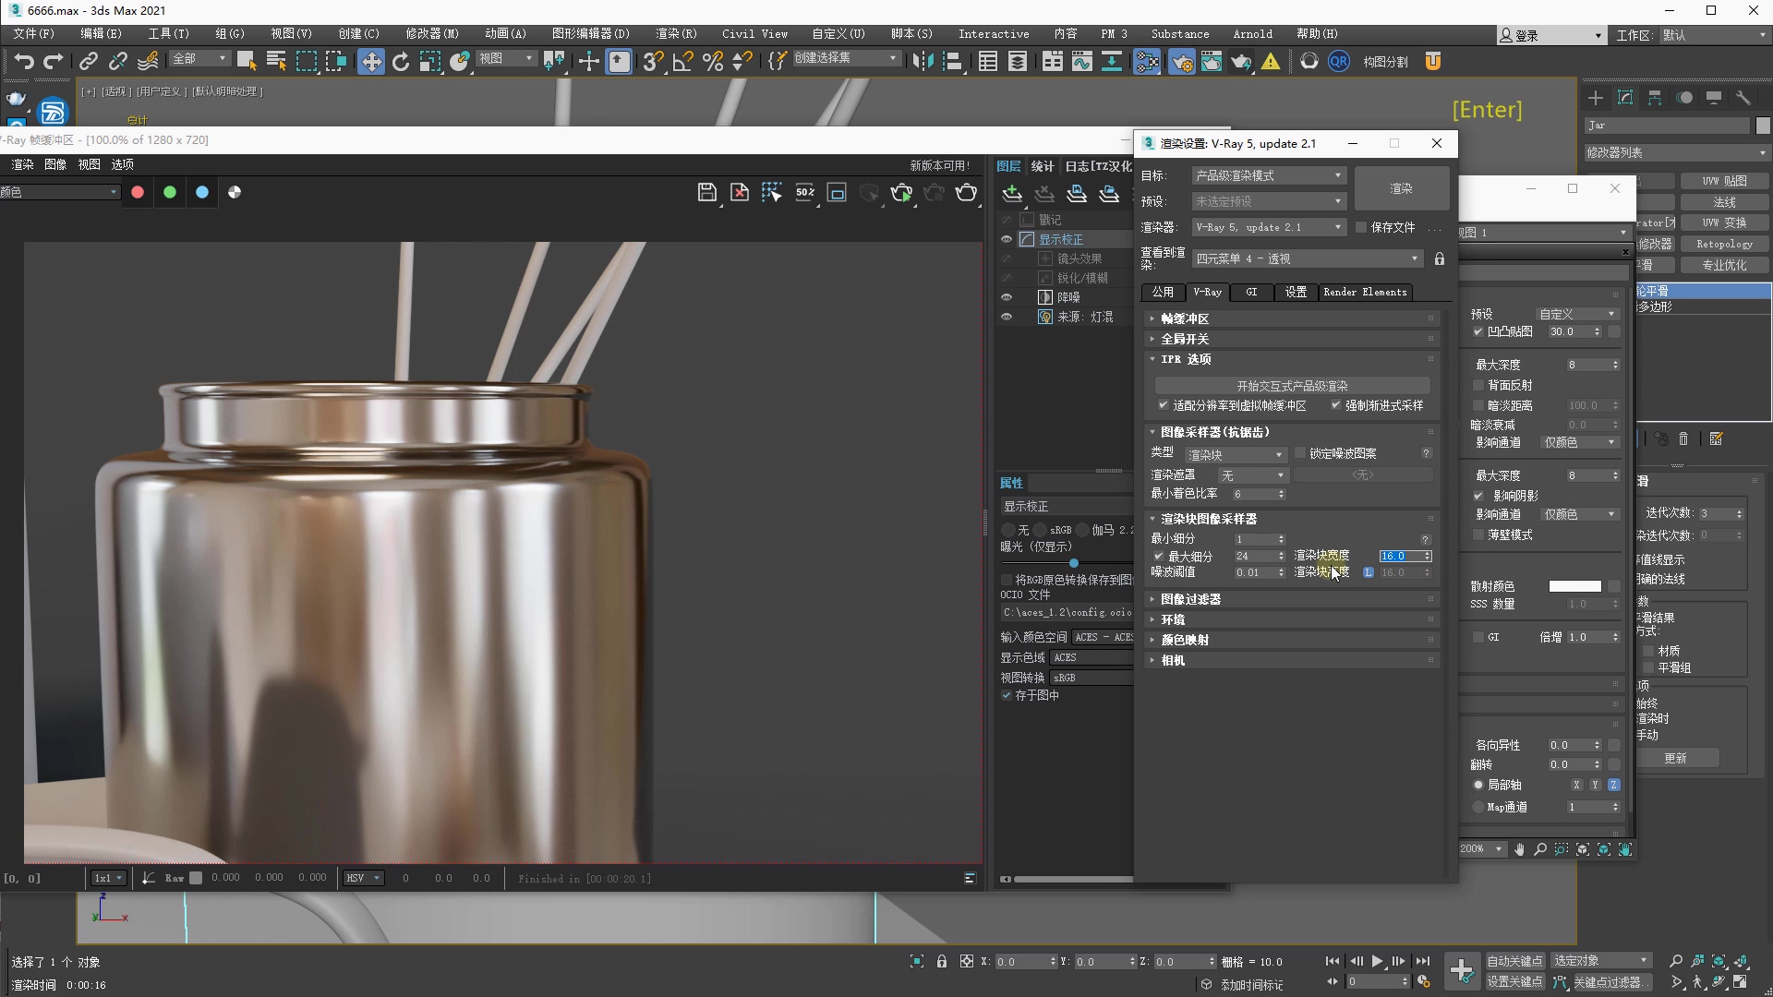Uncheck the 最大细分 checkbox
This screenshot has height=997, width=1773.
(x=1159, y=557)
